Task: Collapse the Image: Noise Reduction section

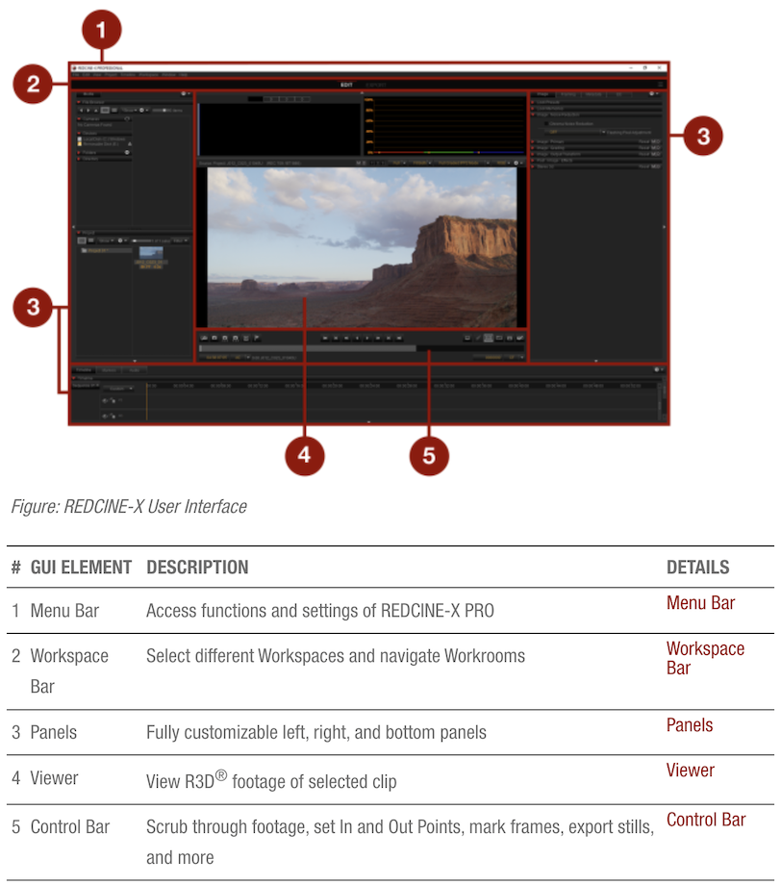Action: pos(532,114)
